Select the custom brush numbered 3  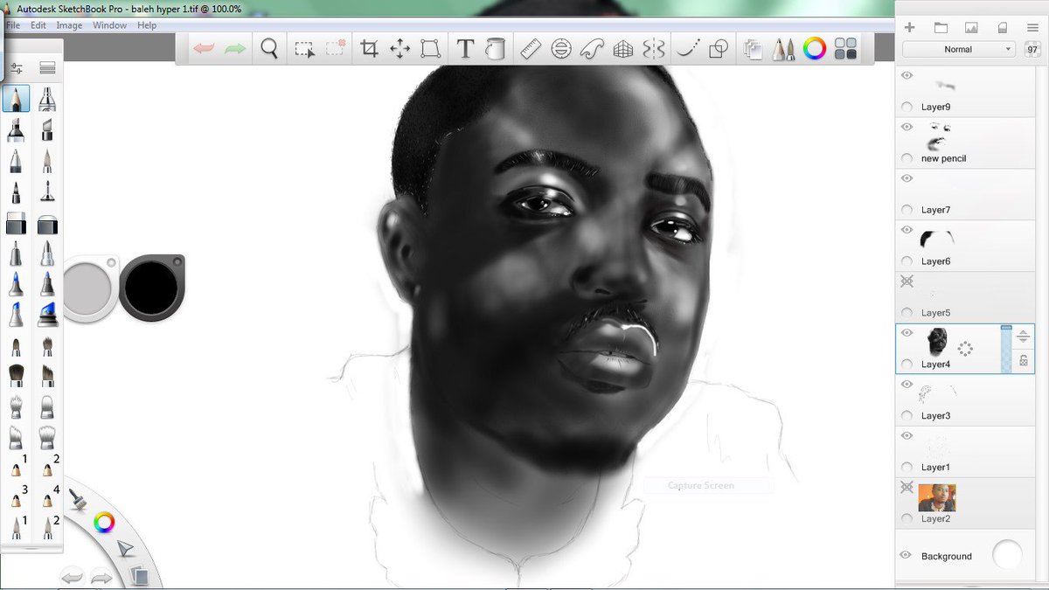point(16,497)
